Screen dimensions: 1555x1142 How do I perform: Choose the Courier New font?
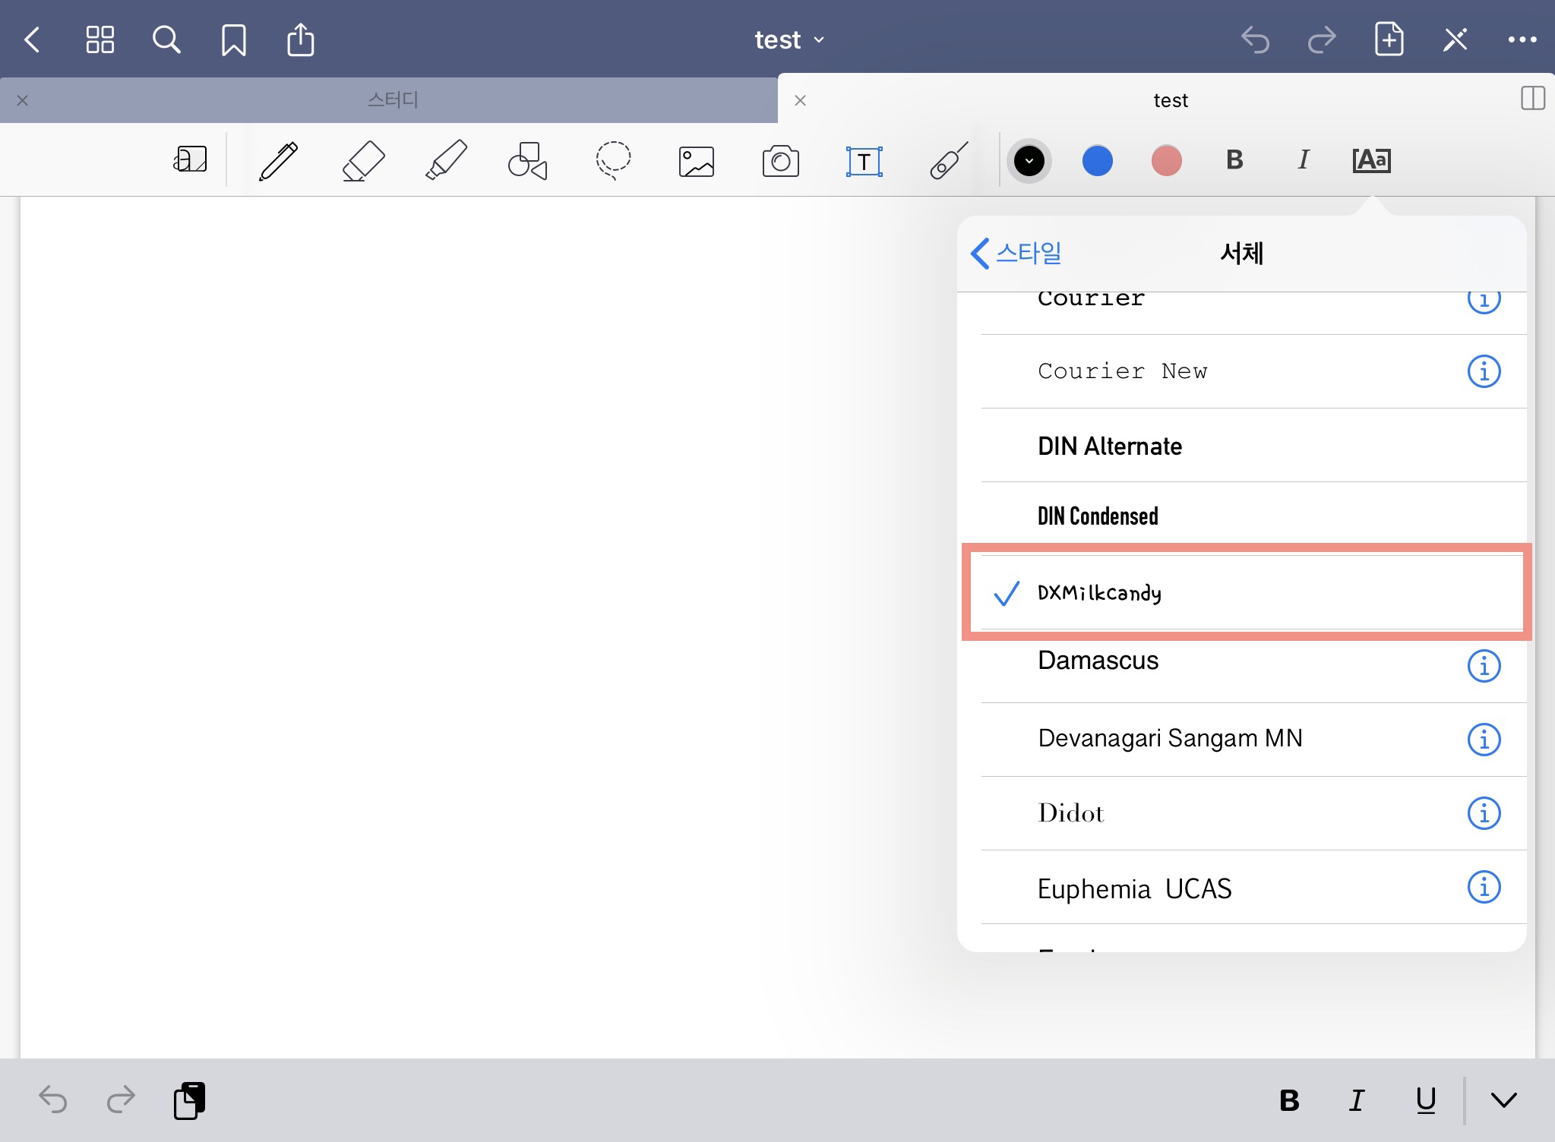coord(1123,371)
